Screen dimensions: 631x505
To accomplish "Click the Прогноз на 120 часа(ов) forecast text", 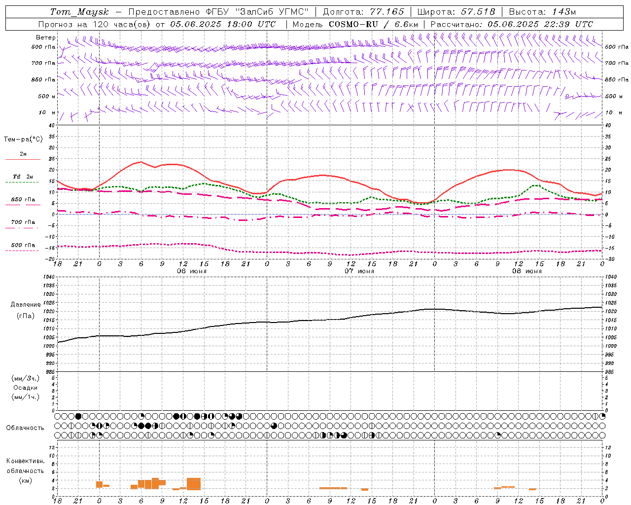I will (95, 24).
